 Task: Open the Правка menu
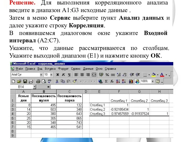(x=30, y=69)
